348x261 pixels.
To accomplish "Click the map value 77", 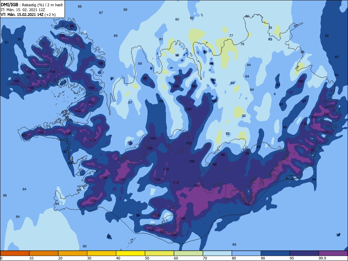I will click(x=231, y=35).
